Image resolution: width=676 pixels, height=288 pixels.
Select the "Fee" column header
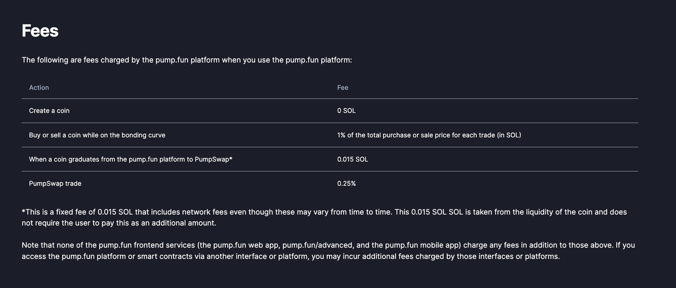pos(343,88)
